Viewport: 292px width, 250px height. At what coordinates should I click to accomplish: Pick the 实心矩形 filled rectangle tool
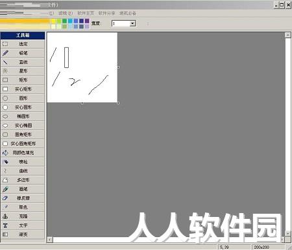23,89
